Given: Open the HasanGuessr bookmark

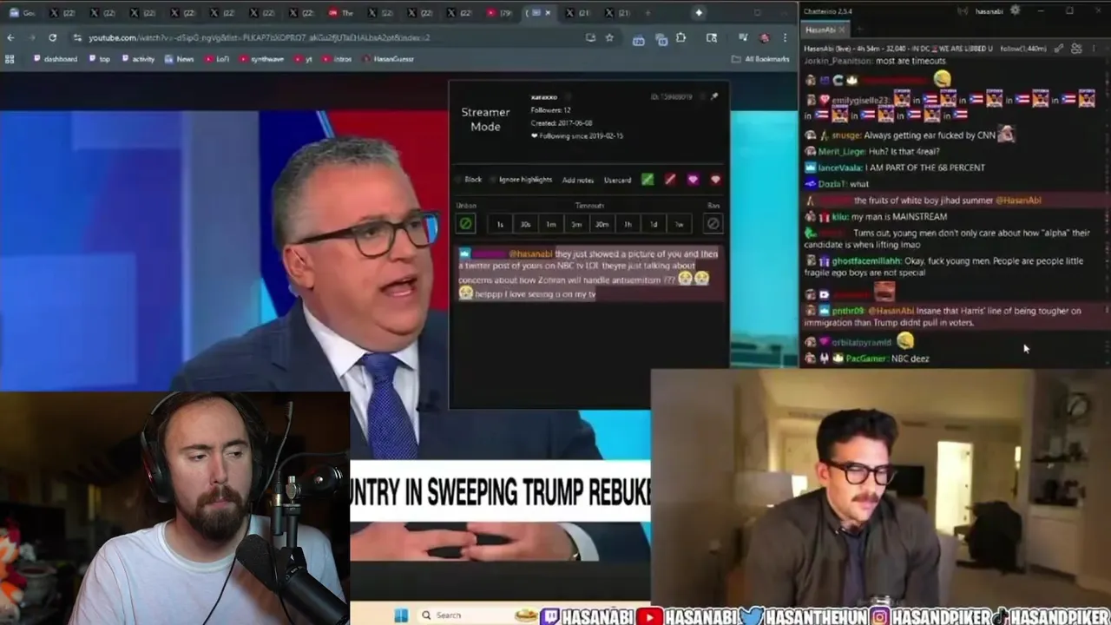Looking at the screenshot, I should (387, 59).
